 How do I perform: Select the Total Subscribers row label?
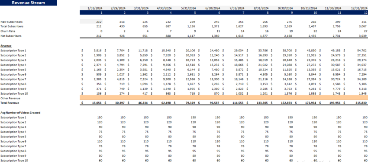point(12,26)
